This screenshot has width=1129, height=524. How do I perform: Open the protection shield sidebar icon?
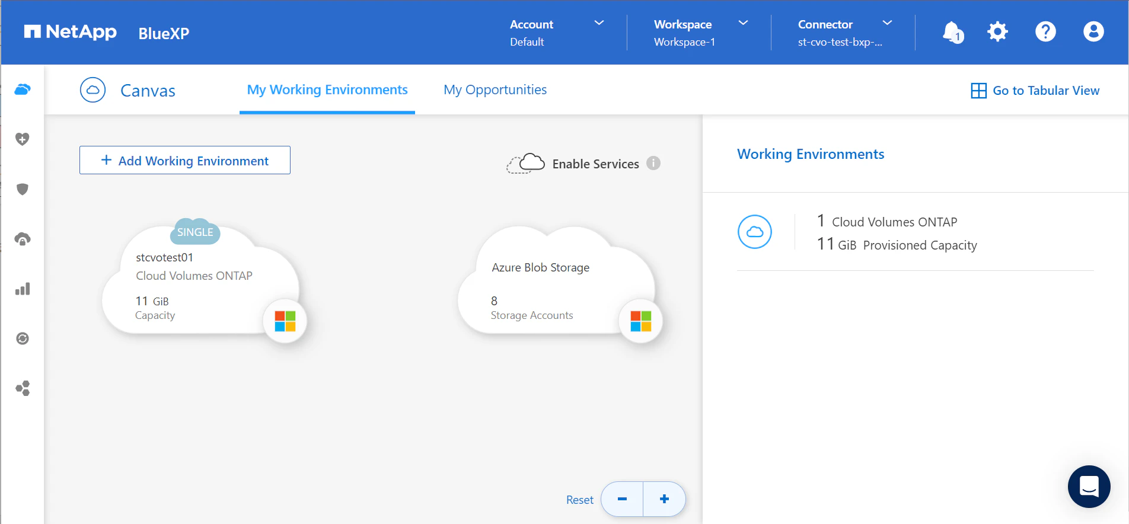tap(23, 189)
